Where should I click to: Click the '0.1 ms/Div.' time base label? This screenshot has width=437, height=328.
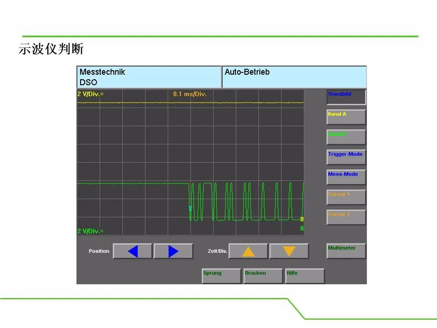tap(190, 94)
